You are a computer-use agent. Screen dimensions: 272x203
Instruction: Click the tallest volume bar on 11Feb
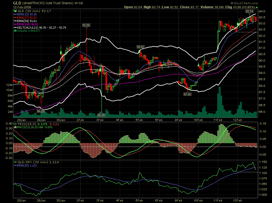[220, 102]
